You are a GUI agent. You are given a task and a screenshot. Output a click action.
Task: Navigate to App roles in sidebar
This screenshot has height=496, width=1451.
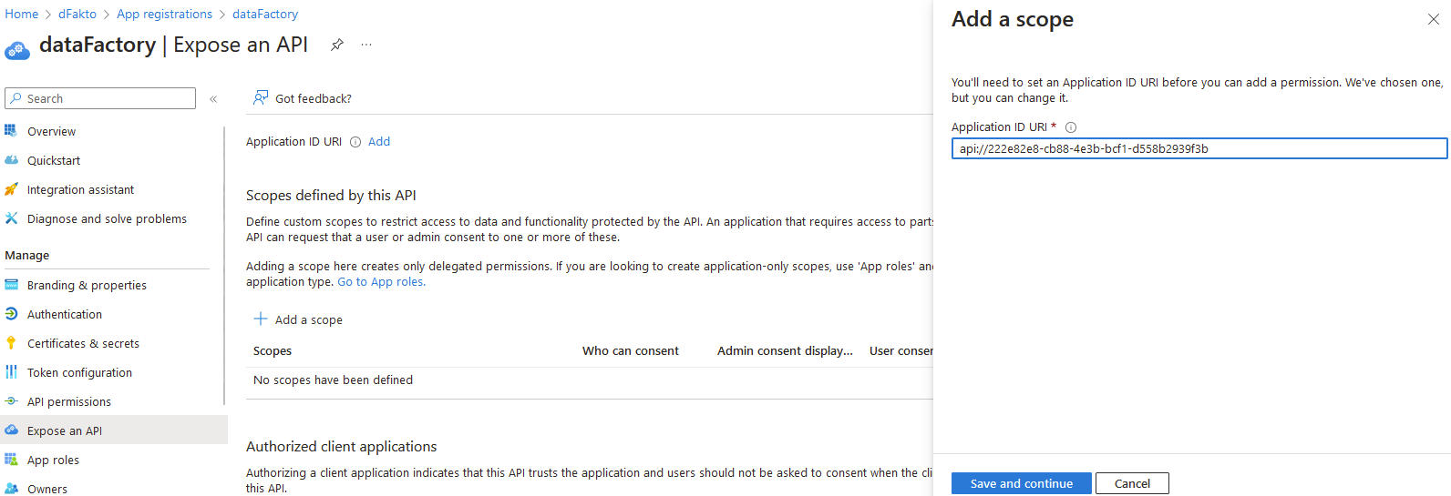tap(53, 461)
